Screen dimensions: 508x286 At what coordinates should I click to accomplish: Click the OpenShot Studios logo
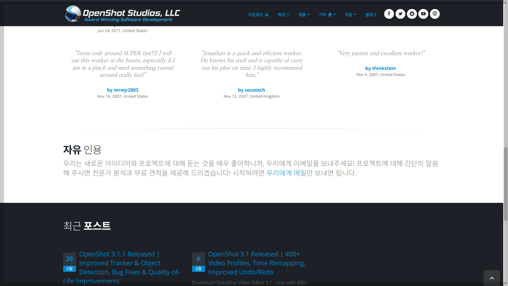pyautogui.click(x=122, y=14)
